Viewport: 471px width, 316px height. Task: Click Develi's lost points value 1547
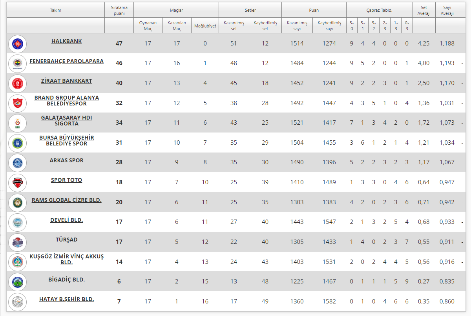(329, 222)
